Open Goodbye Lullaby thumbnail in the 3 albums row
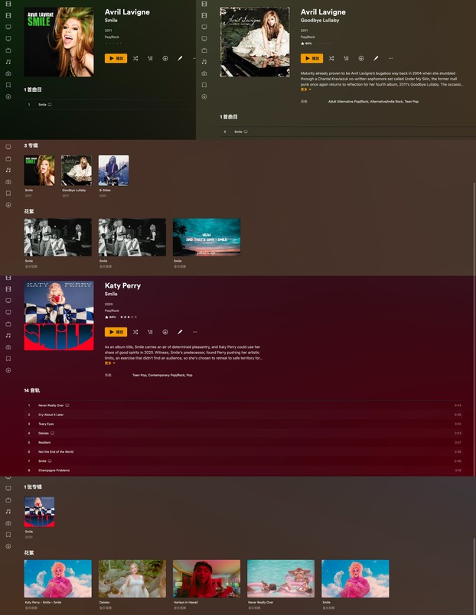The width and height of the screenshot is (476, 615). [76, 171]
